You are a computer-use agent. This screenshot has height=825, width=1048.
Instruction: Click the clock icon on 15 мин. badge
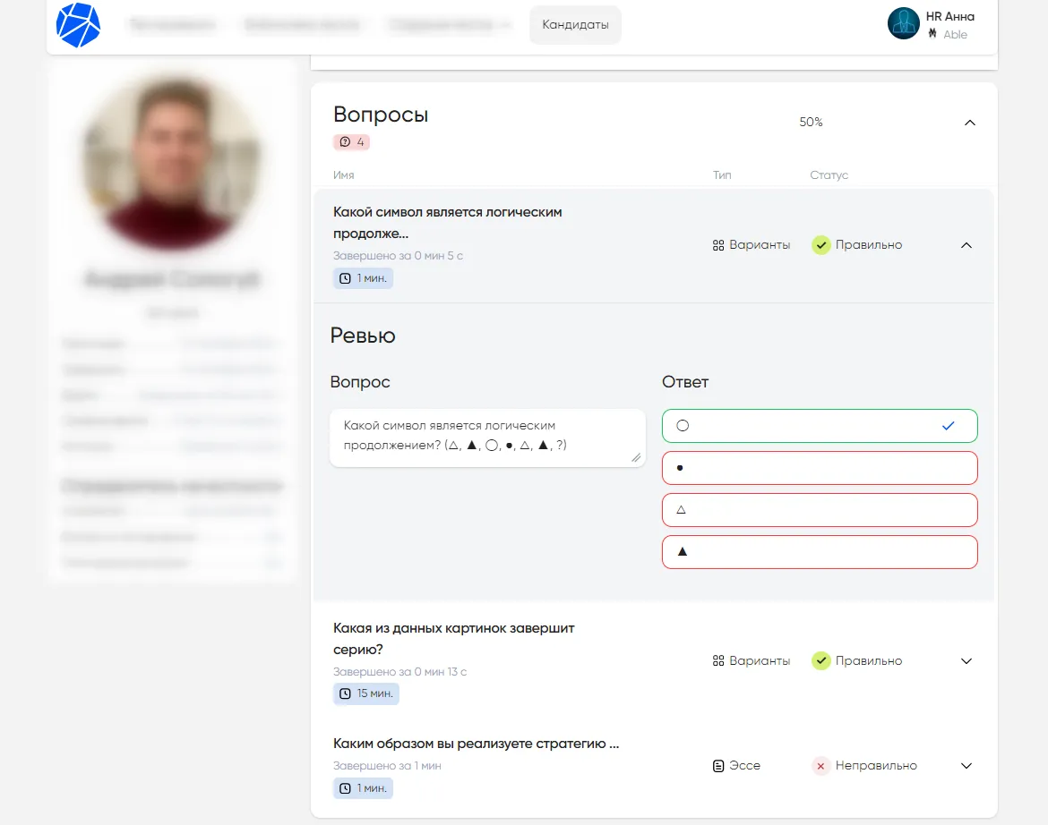(346, 693)
